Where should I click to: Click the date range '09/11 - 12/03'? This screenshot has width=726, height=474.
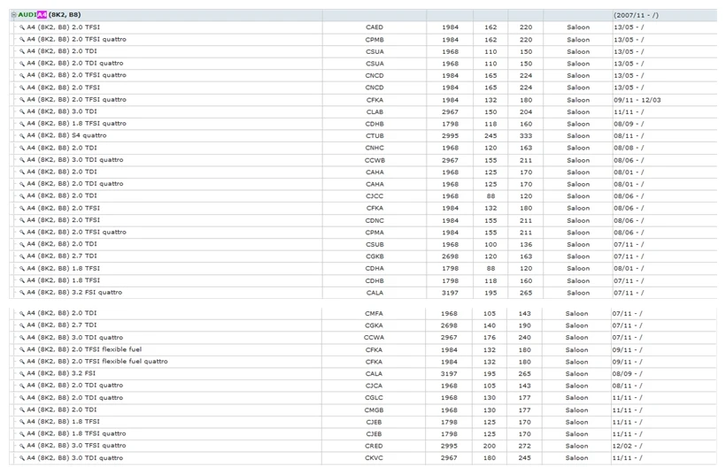pyautogui.click(x=637, y=100)
